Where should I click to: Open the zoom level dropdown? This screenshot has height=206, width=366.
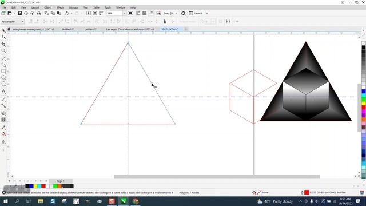coord(125,13)
